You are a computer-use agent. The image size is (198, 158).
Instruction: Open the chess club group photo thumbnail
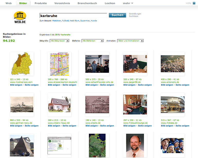coord(97,64)
